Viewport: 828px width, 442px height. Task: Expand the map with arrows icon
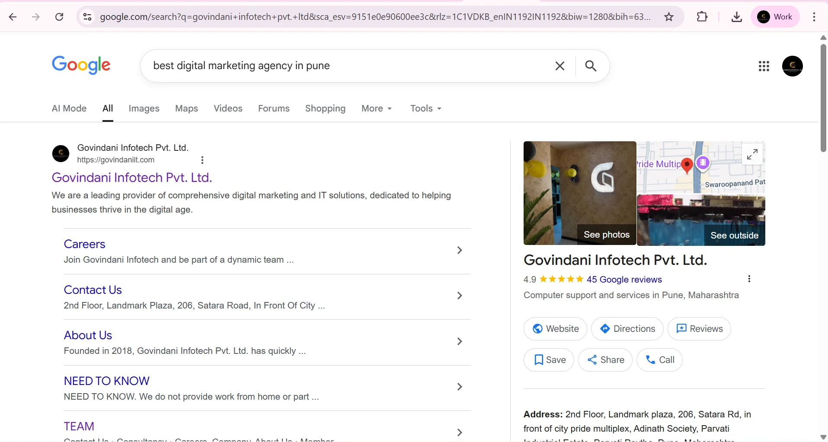[752, 154]
